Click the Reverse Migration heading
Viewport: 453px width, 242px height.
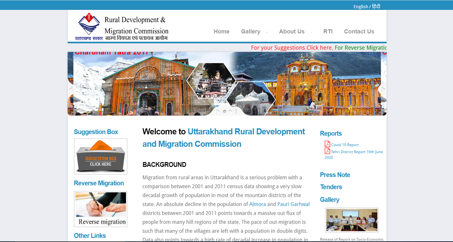click(99, 183)
